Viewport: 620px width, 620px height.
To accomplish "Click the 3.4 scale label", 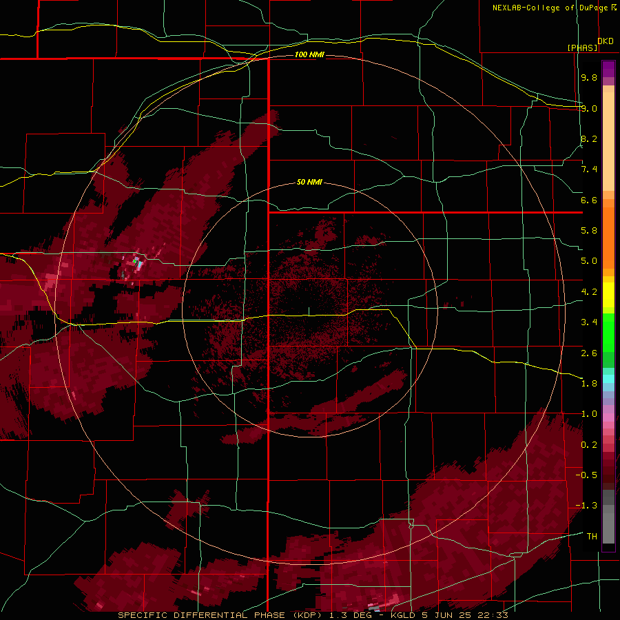I will [589, 322].
